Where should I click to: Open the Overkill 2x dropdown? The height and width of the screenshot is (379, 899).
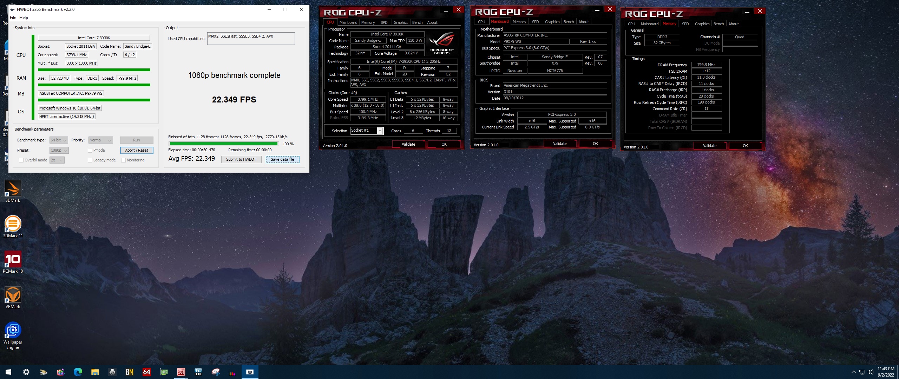click(57, 160)
